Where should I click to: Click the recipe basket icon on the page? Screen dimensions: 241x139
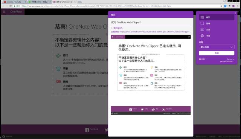coord(58,69)
